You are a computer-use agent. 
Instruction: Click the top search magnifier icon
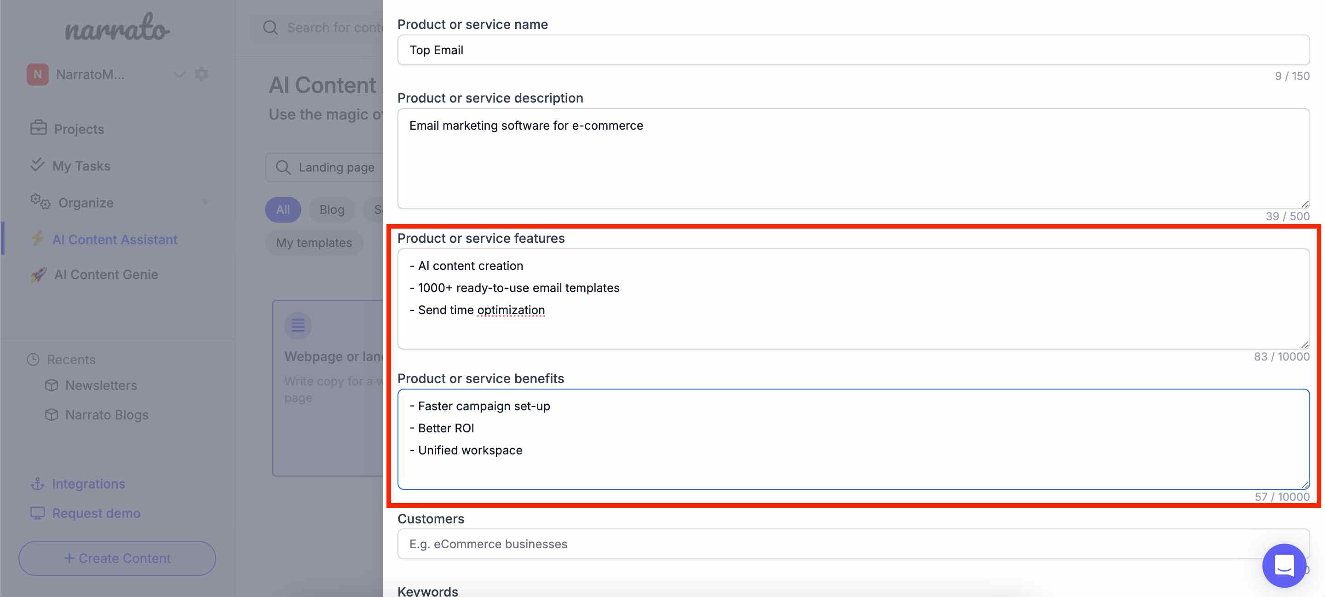tap(271, 28)
